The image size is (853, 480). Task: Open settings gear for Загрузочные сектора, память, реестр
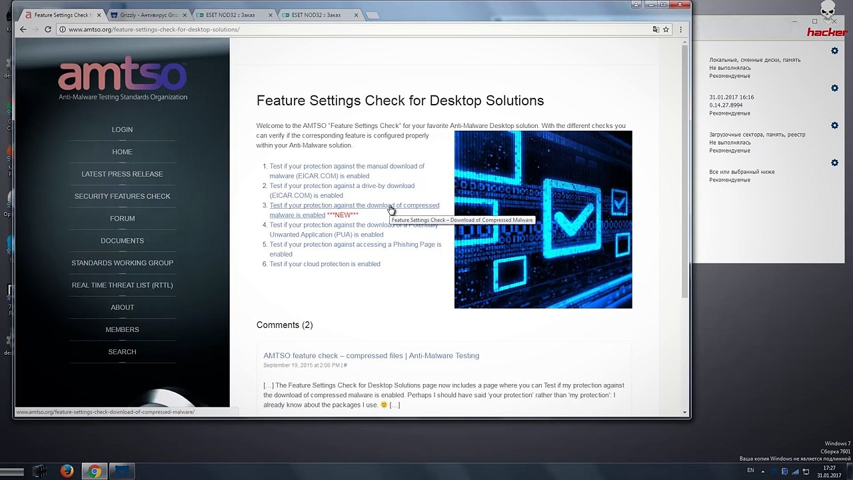[834, 125]
